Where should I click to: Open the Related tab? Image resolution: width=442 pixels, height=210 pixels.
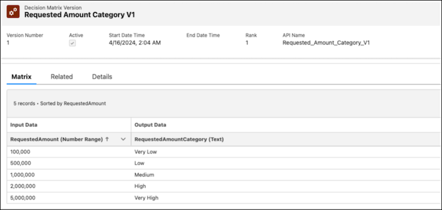[x=62, y=77]
